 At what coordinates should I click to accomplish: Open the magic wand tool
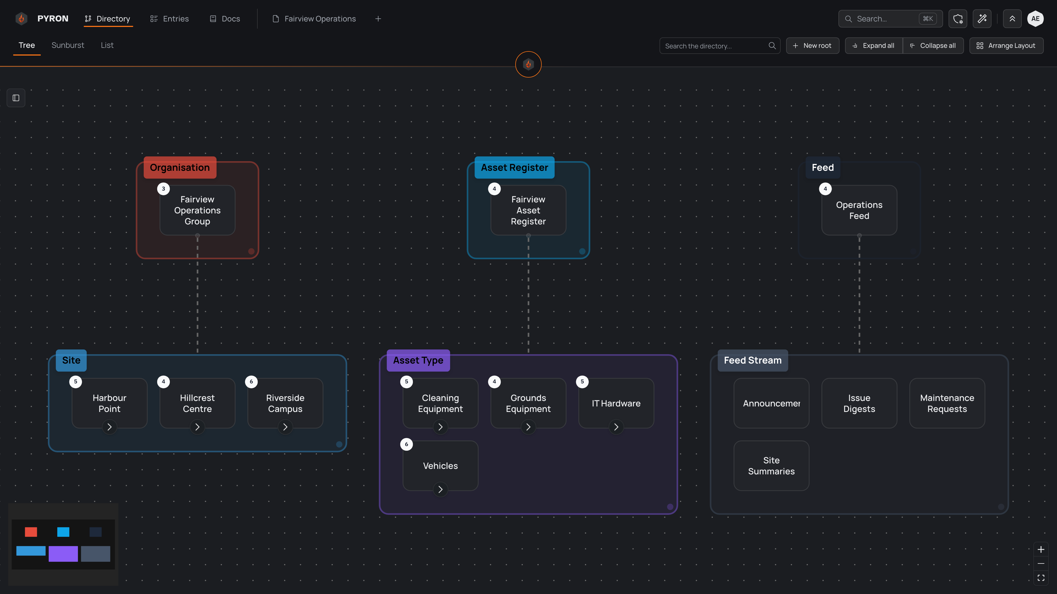click(982, 19)
